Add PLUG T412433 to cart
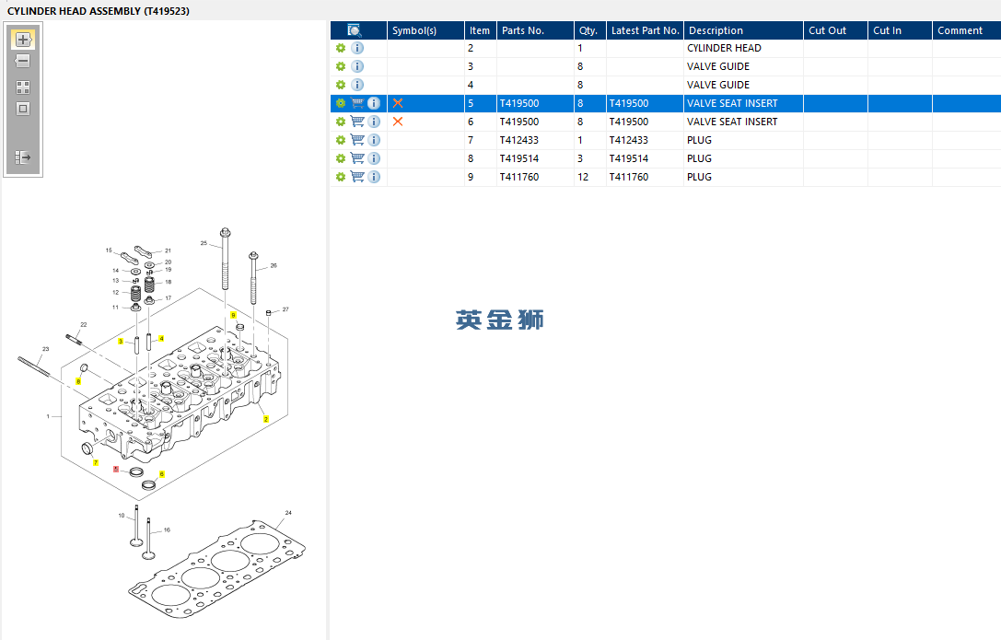This screenshot has width=1001, height=640. pyautogui.click(x=357, y=140)
